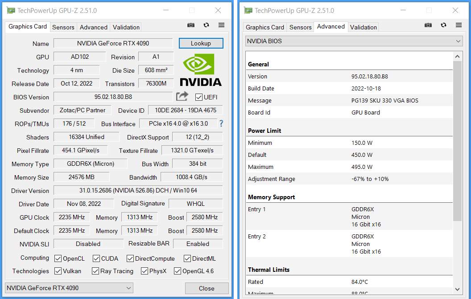Toggle the UEFI checkbox
The width and height of the screenshot is (471, 299).
[198, 97]
